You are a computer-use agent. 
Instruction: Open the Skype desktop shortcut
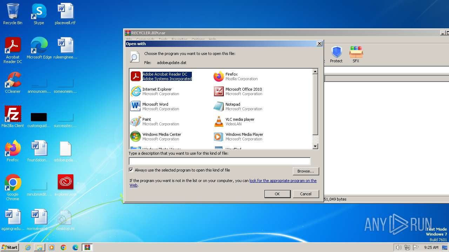coord(39,14)
